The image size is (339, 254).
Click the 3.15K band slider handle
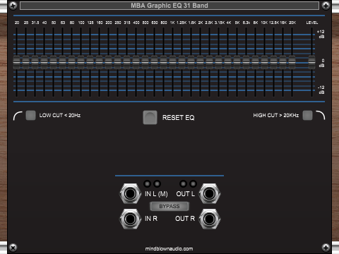tap(218, 62)
